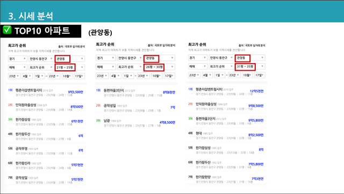Select the 한가람한양 7위 listing
The image size is (344, 194).
click(227, 179)
